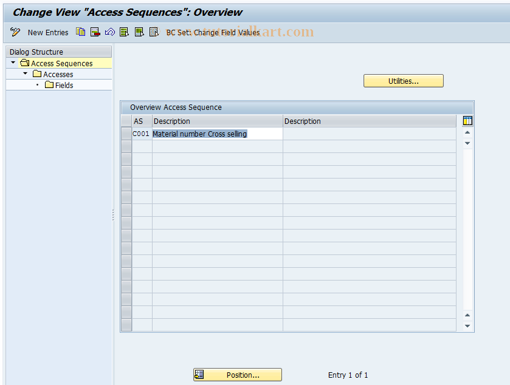The width and height of the screenshot is (510, 385).
Task: Click the Select All icon
Action: click(x=124, y=32)
